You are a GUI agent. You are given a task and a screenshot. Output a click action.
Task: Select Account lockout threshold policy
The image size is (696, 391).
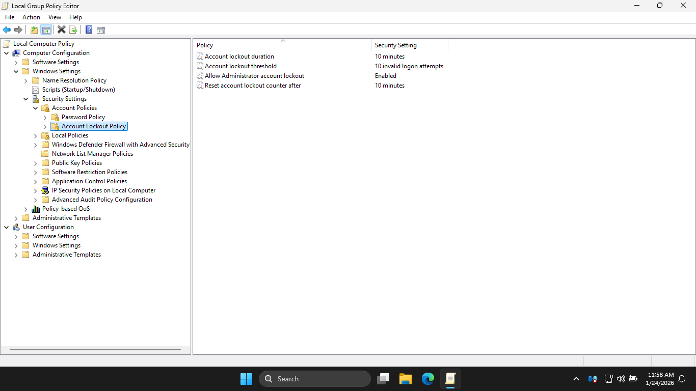240,66
